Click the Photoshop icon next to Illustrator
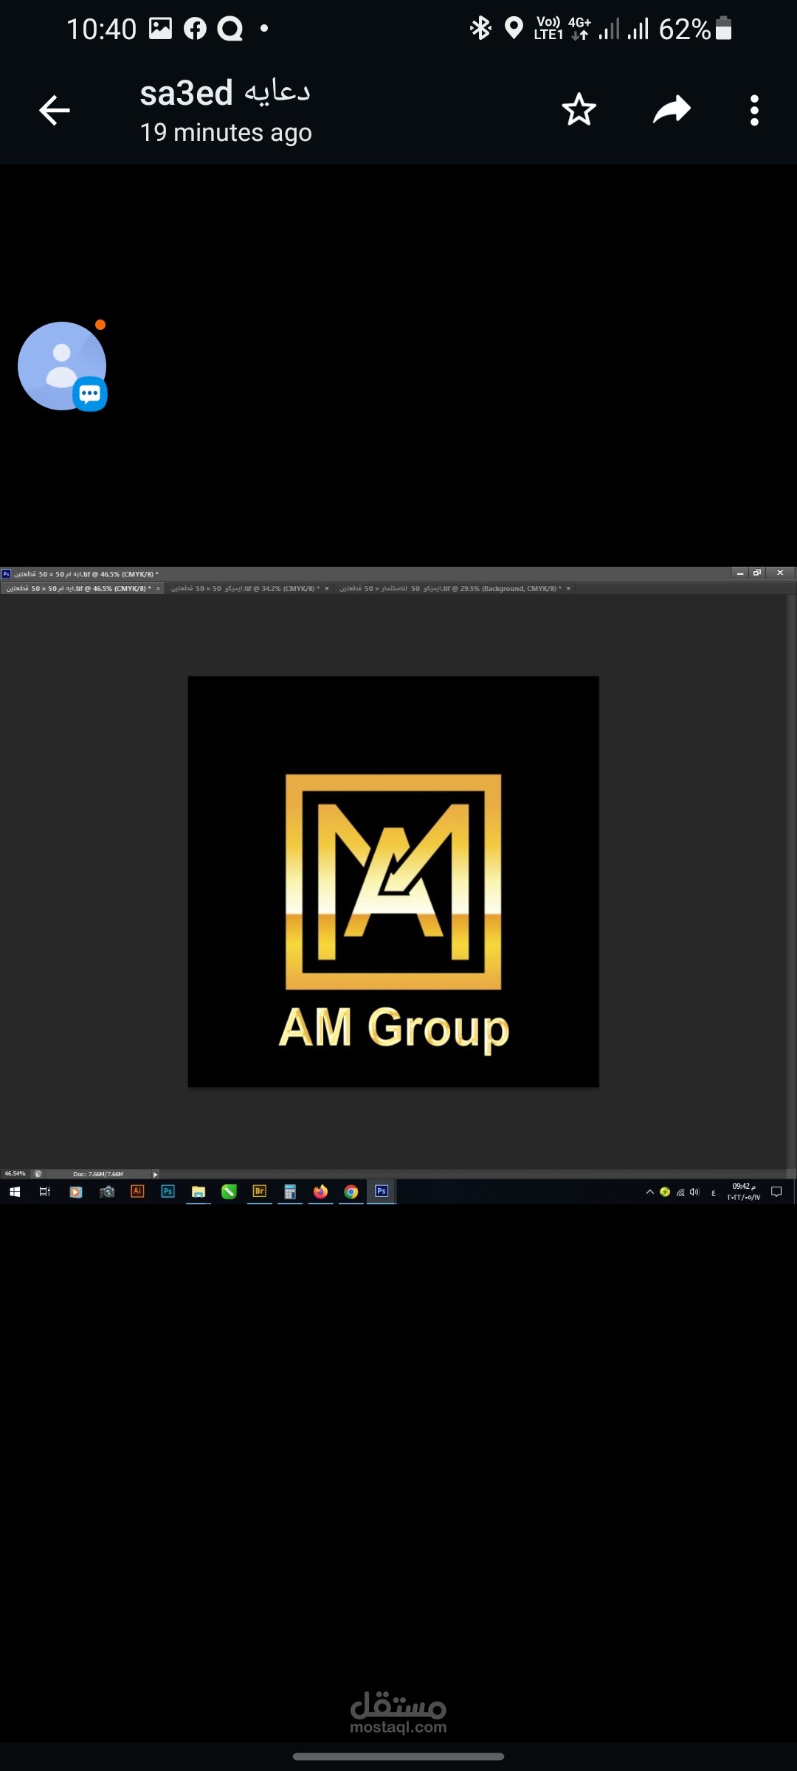Image resolution: width=797 pixels, height=1771 pixels. tap(168, 1192)
